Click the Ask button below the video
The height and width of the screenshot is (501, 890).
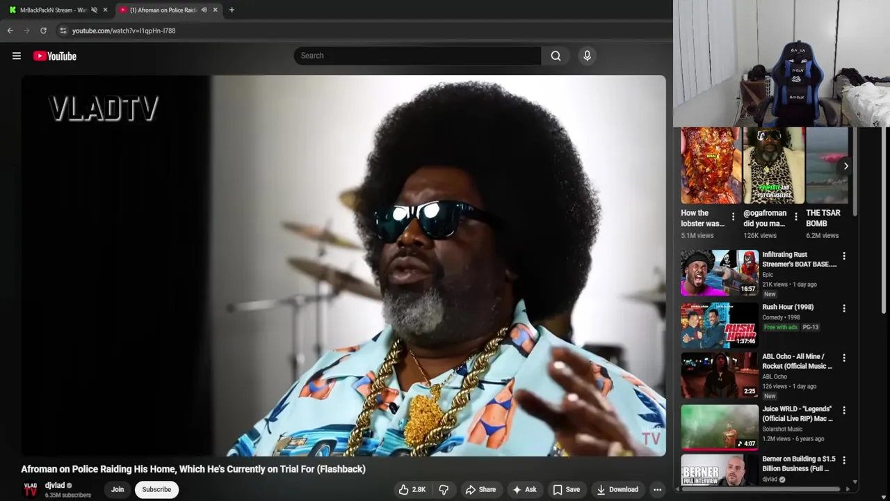click(524, 490)
